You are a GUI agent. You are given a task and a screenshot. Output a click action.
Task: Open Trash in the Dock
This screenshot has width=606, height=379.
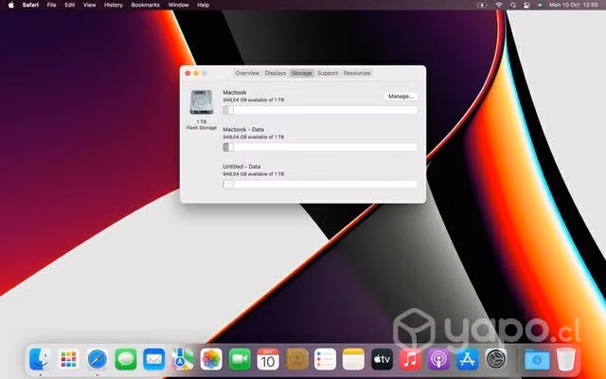565,359
